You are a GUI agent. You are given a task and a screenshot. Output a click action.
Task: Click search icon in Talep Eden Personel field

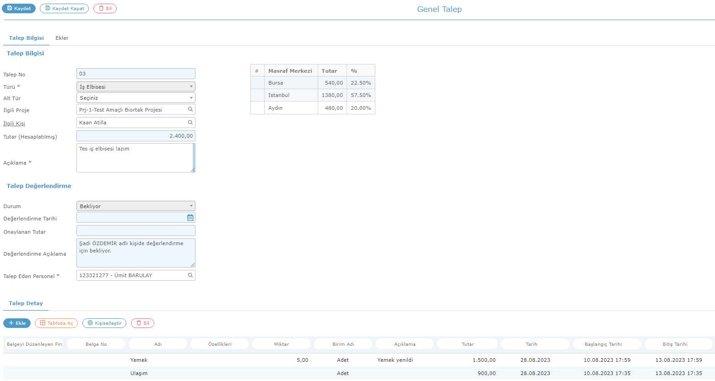point(190,275)
